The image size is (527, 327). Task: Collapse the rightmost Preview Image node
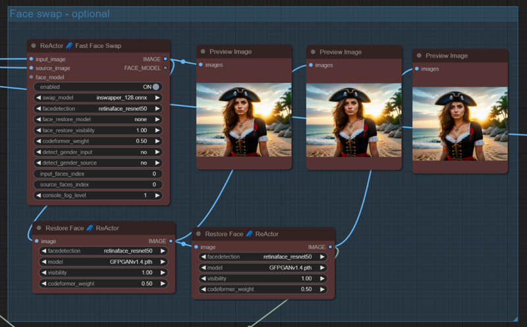pyautogui.click(x=419, y=55)
